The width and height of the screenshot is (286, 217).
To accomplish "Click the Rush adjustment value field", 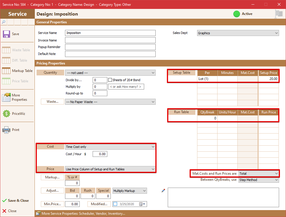I will pos(88,196).
